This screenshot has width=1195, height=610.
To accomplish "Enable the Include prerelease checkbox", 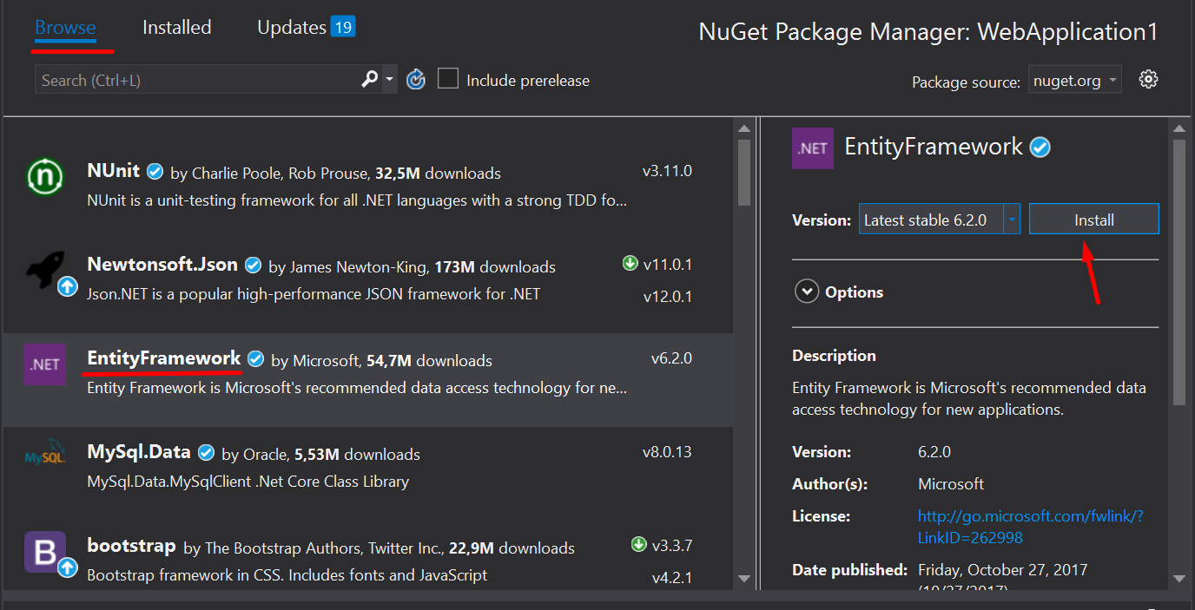I will pyautogui.click(x=448, y=79).
